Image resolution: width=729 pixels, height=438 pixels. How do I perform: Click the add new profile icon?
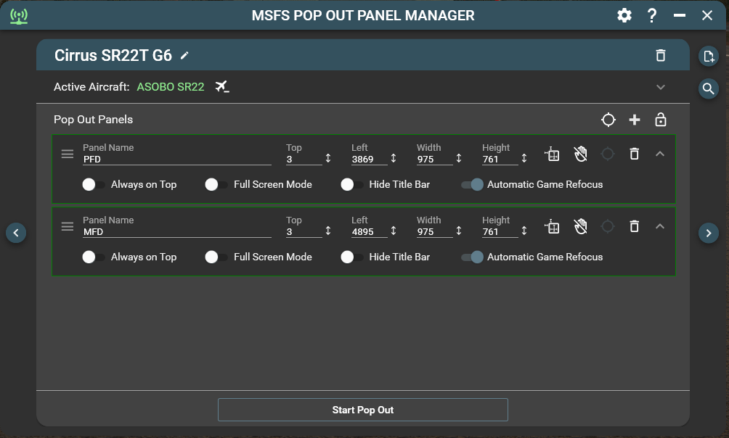(x=709, y=56)
